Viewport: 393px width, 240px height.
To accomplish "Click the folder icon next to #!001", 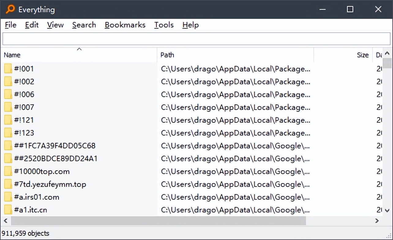I will (x=8, y=69).
